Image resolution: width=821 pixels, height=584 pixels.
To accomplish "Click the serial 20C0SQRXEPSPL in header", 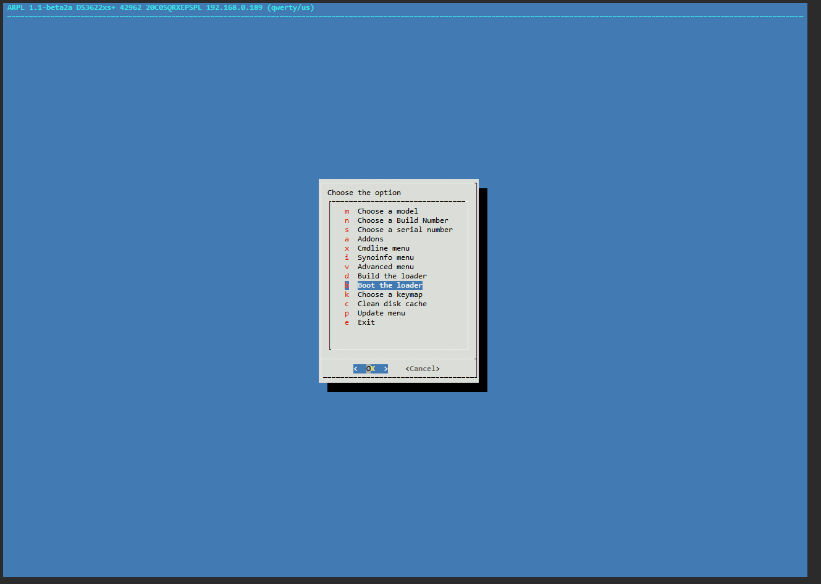I will [174, 7].
